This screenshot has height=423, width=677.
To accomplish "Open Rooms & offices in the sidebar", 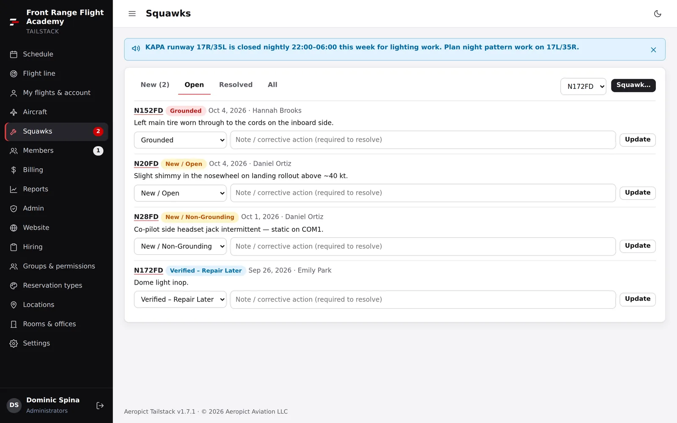I will tap(56, 324).
